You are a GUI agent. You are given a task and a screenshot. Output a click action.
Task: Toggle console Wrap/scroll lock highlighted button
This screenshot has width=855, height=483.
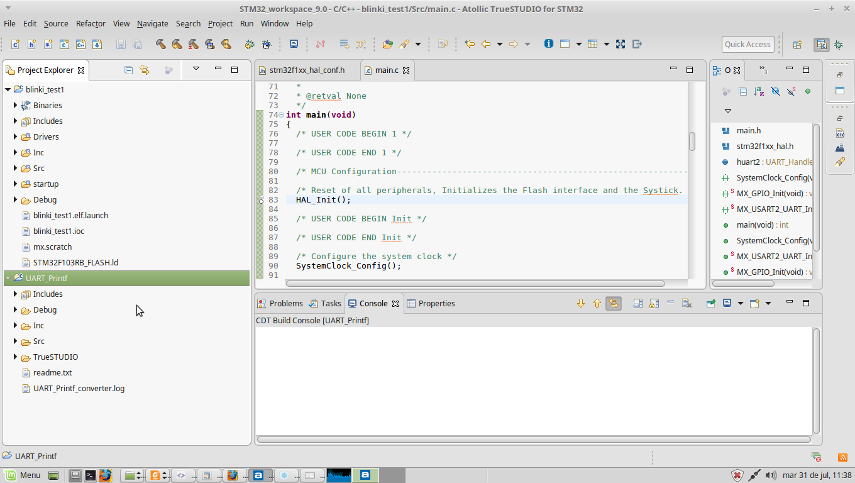pyautogui.click(x=614, y=303)
